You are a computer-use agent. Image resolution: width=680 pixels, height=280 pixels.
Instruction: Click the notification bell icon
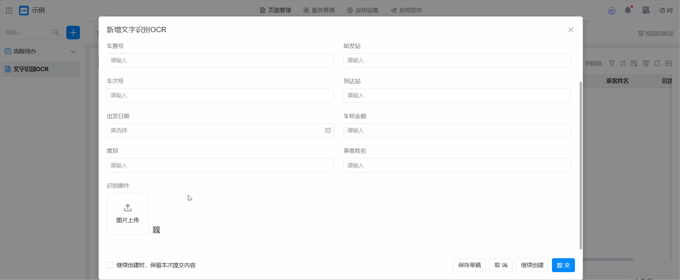click(x=628, y=10)
